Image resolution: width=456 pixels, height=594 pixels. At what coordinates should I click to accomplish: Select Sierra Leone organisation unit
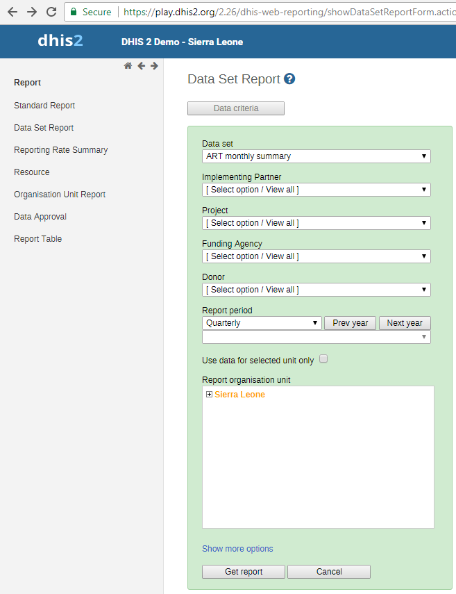[x=239, y=395]
